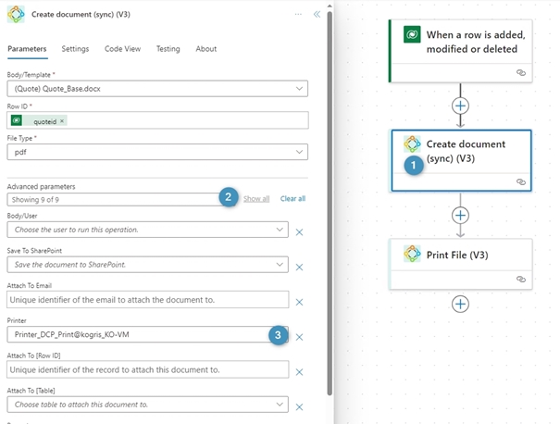The height and width of the screenshot is (424, 560).
Task: Open the File Type dropdown
Action: coord(157,152)
